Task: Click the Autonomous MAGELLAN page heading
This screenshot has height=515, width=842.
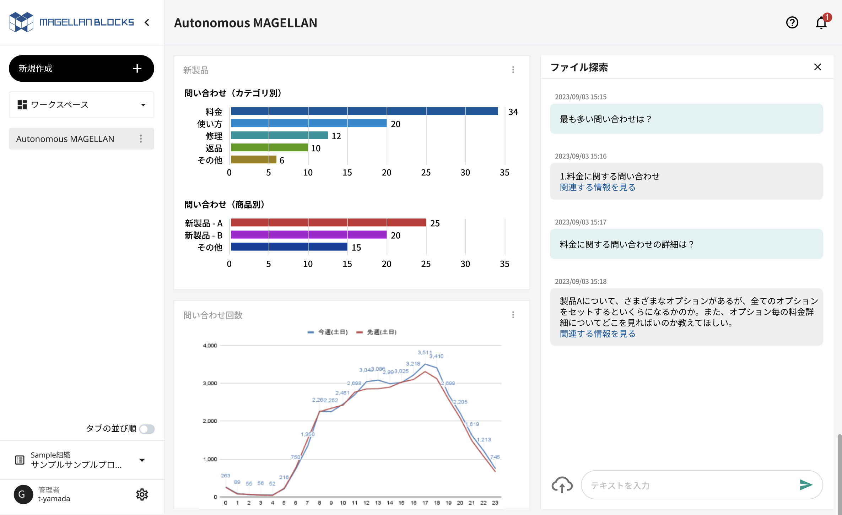Action: tap(245, 23)
